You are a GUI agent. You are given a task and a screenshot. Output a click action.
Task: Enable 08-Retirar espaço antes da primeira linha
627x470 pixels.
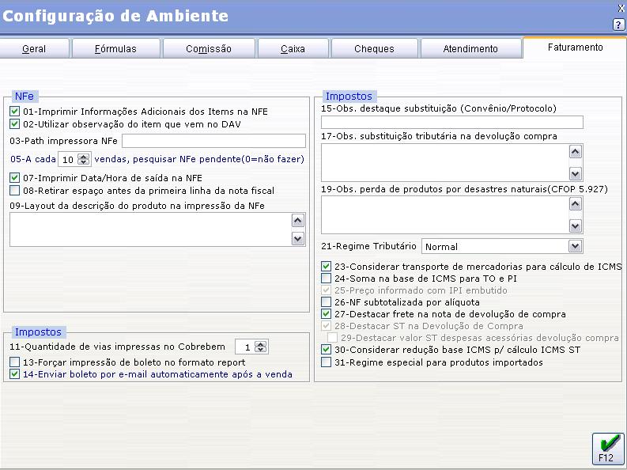[x=15, y=191]
